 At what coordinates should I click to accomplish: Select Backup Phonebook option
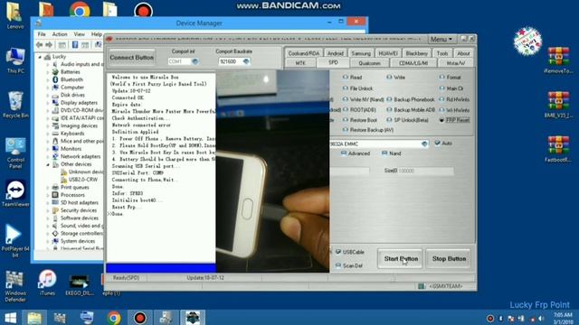[410, 99]
